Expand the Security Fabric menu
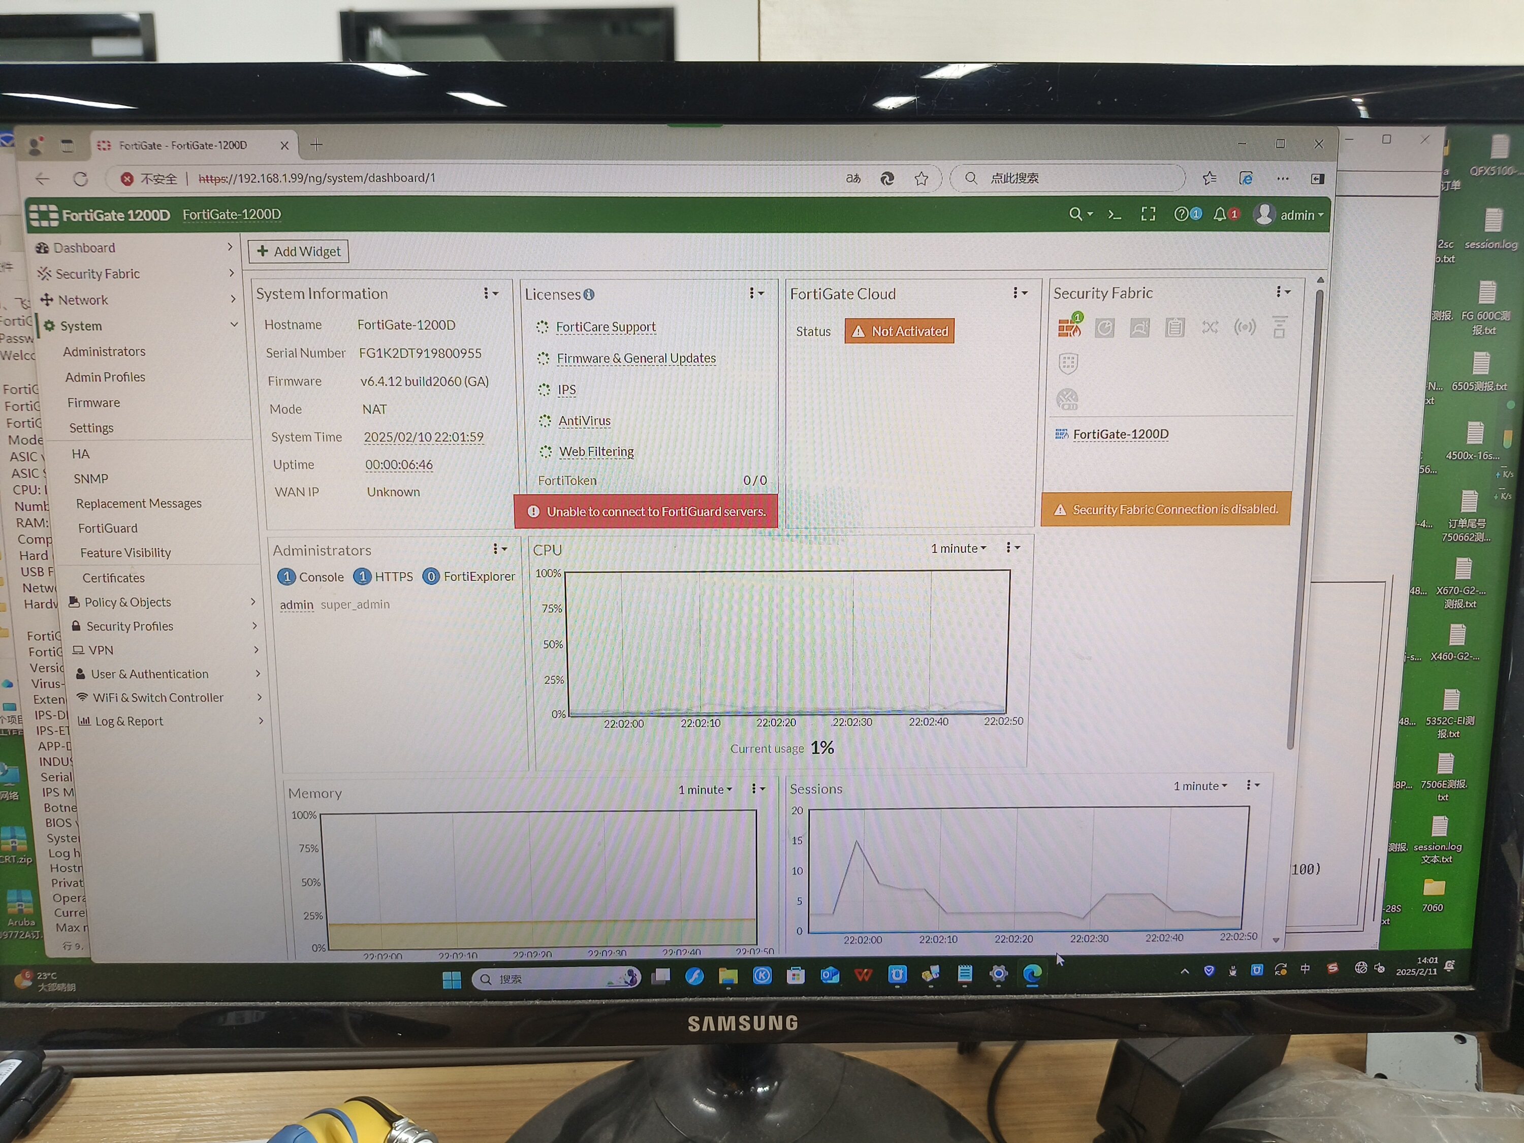The image size is (1524, 1143). click(x=137, y=273)
